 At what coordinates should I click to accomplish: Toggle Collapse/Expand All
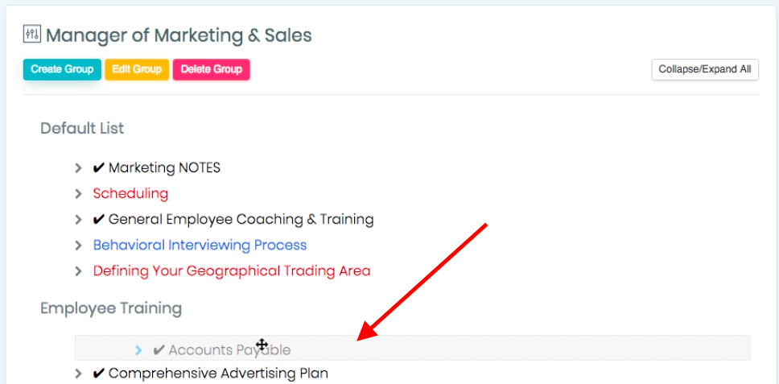[x=705, y=69]
